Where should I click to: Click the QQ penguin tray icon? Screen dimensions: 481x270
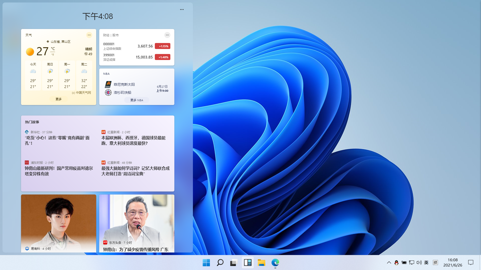[396, 262]
